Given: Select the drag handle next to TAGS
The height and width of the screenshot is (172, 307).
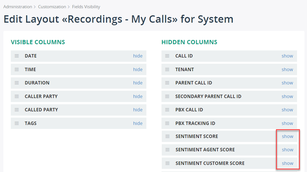Looking at the screenshot, I should 17,123.
